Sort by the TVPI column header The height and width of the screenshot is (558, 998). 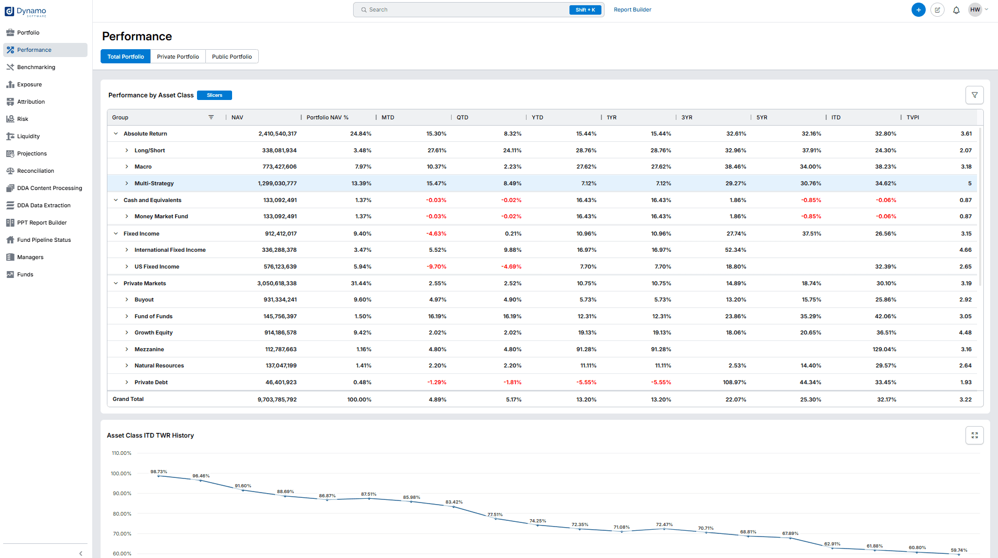[913, 117]
